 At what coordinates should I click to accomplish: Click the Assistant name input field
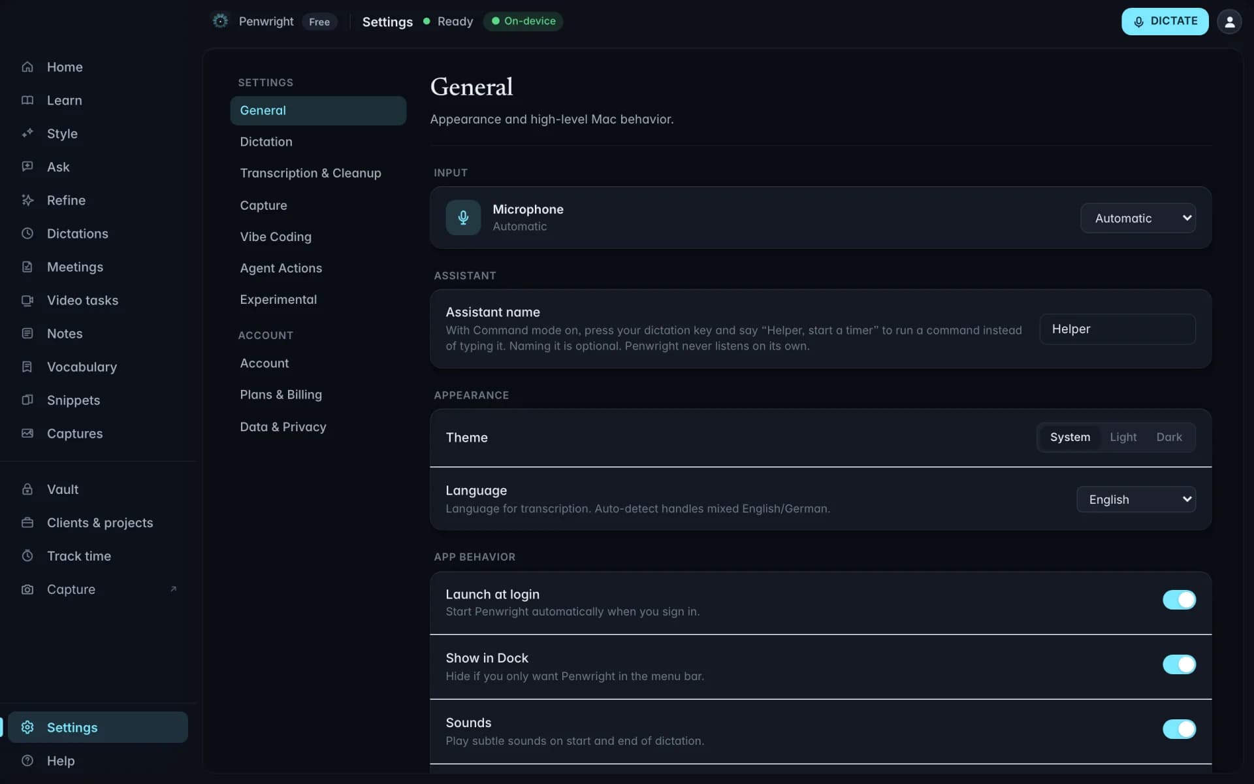click(x=1117, y=329)
